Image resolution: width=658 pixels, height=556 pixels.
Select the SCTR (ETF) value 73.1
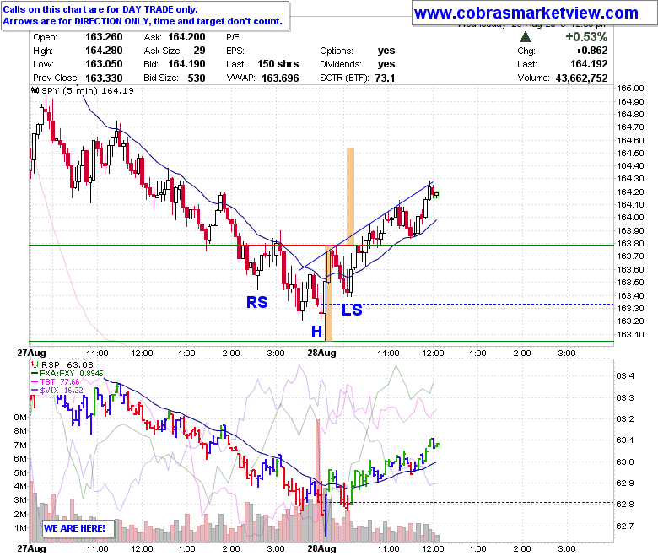(385, 78)
